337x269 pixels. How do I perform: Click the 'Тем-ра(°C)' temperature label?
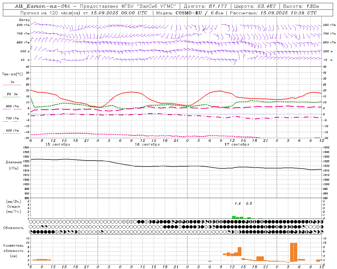[12, 74]
